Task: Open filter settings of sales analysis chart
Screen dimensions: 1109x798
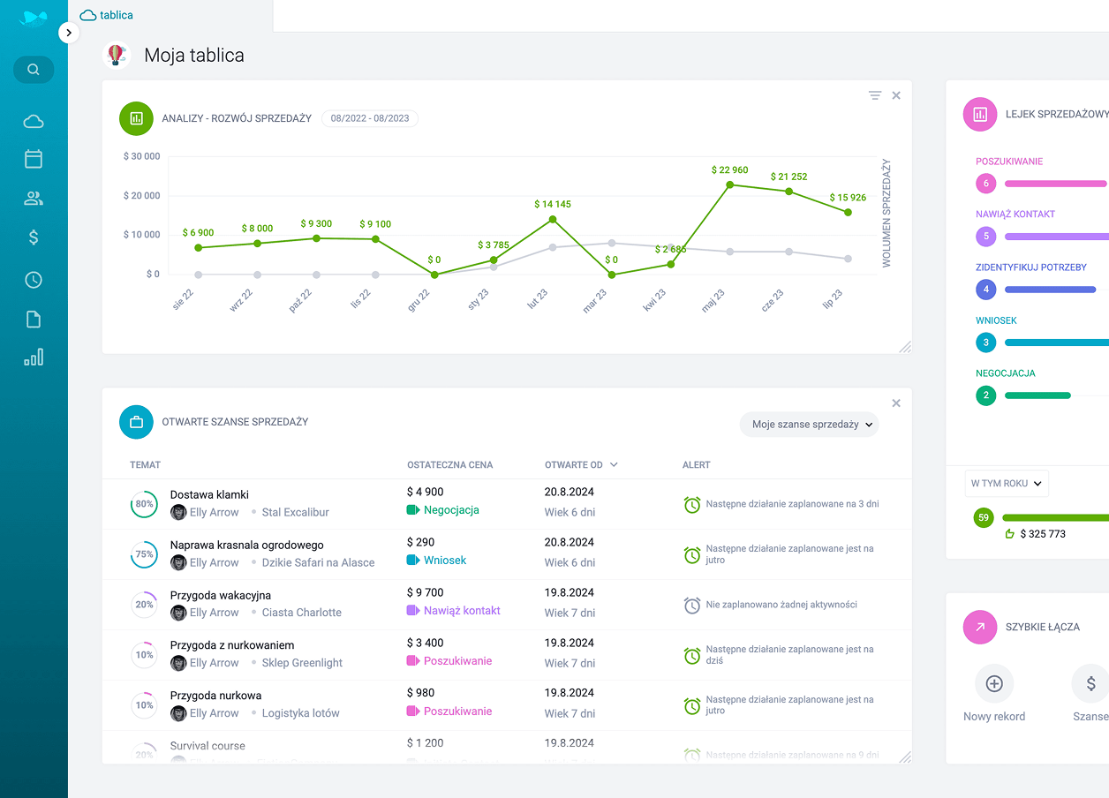Action: point(874,95)
